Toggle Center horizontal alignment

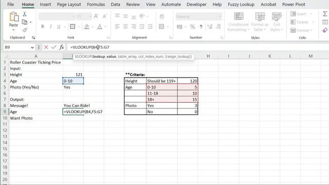coord(125,26)
